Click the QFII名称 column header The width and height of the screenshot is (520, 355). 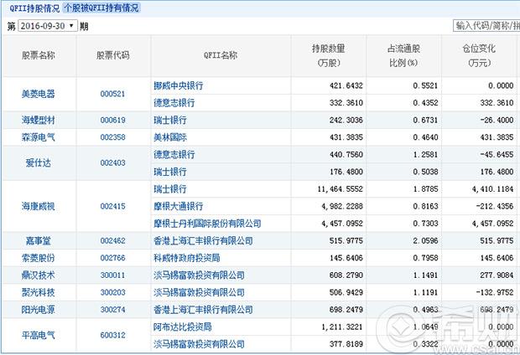click(221, 55)
